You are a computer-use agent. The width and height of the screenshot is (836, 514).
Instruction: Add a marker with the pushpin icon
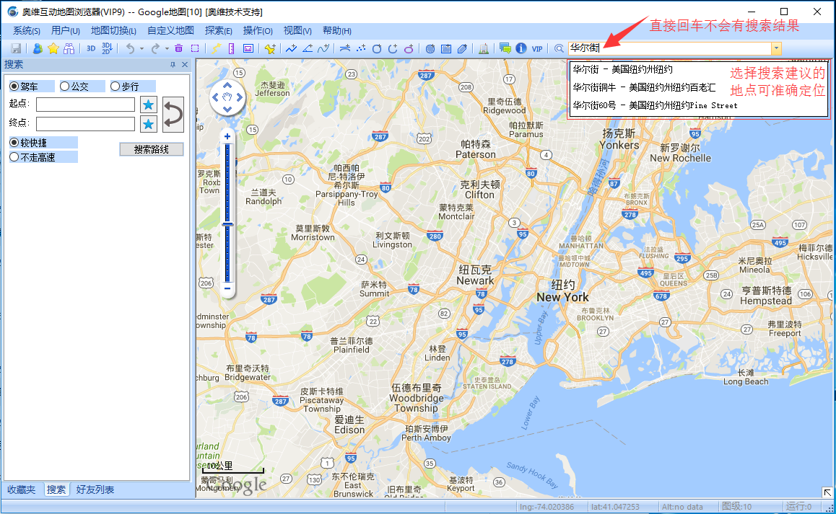(x=270, y=48)
